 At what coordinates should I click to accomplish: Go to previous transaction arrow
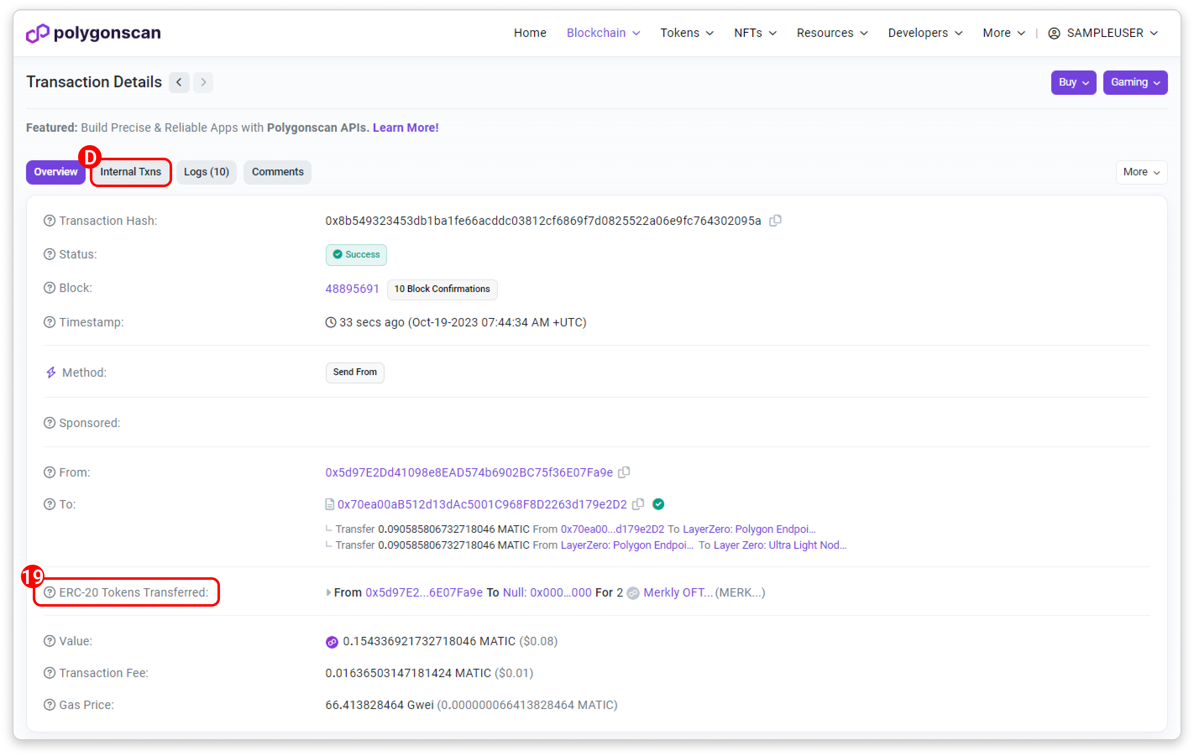(179, 82)
